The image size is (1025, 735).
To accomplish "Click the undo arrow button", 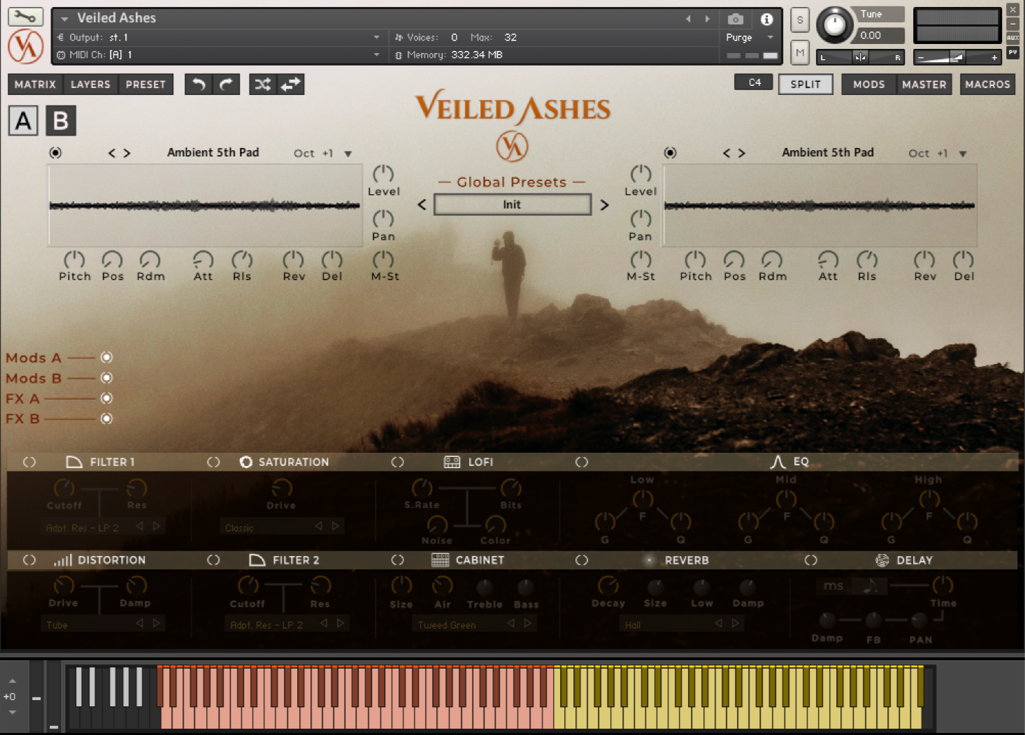I will coord(199,85).
